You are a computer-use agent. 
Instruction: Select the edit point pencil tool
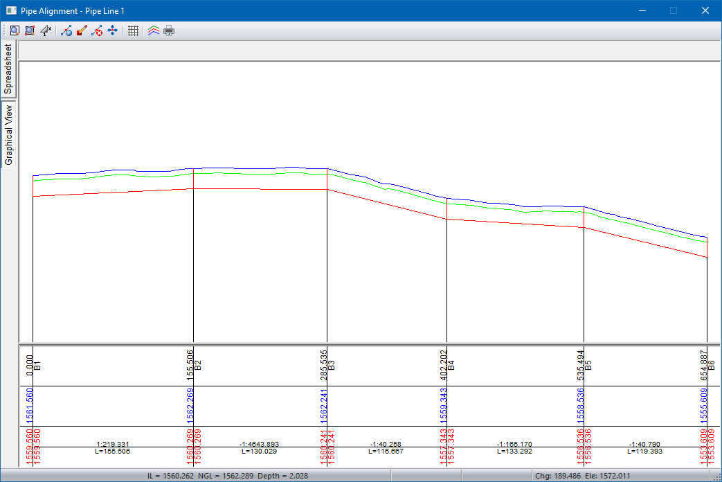[x=82, y=31]
